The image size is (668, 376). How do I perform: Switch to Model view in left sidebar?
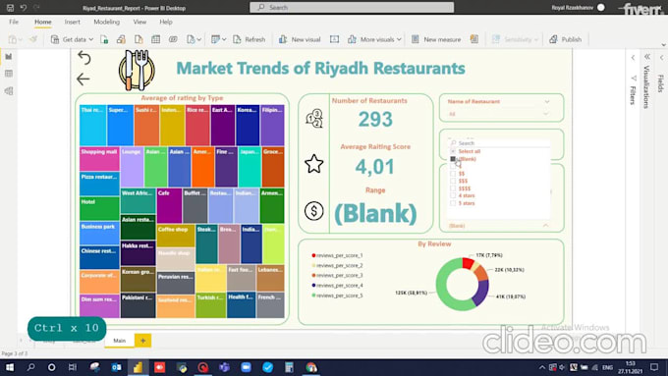[9, 90]
